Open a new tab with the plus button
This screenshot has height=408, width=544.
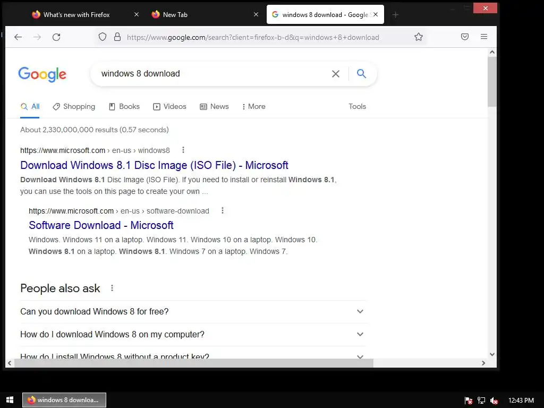click(x=395, y=15)
